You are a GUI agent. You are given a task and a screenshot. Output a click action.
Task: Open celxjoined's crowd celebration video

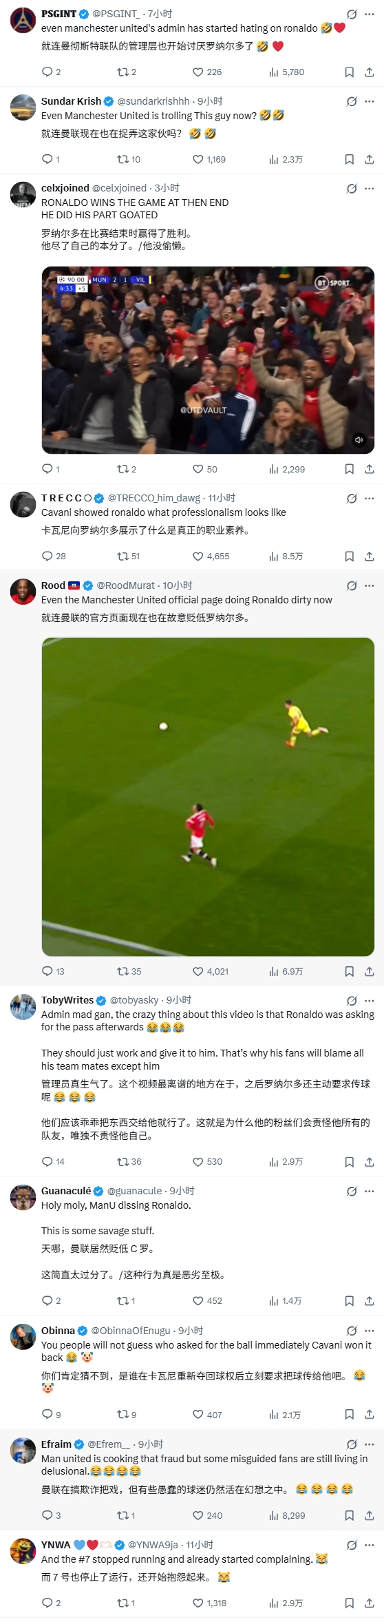pos(208,360)
